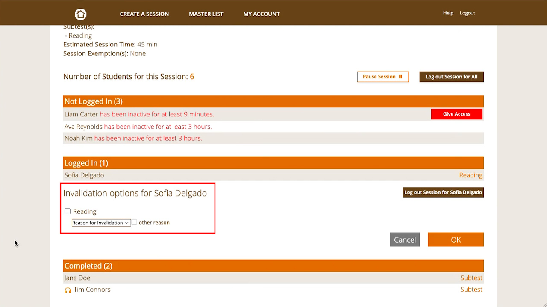The image size is (547, 307).
Task: Click the home icon in header
Action: [x=80, y=14]
